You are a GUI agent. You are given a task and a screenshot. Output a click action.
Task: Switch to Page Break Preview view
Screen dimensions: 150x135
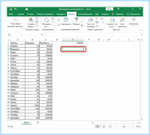110,126
